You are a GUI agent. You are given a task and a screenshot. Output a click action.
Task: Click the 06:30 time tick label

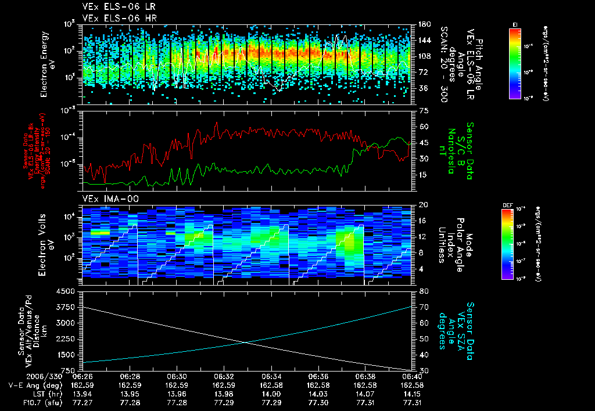coord(177,377)
